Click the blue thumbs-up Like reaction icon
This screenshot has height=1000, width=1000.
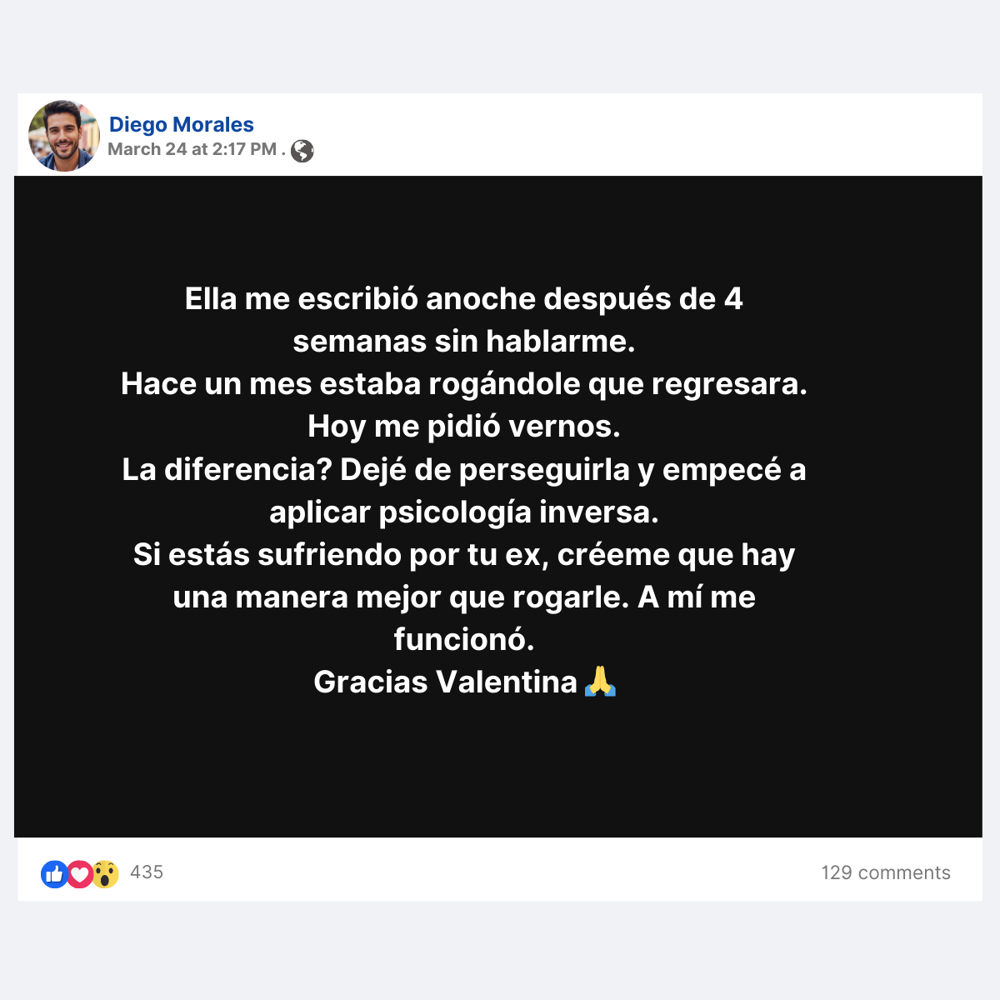point(55,873)
